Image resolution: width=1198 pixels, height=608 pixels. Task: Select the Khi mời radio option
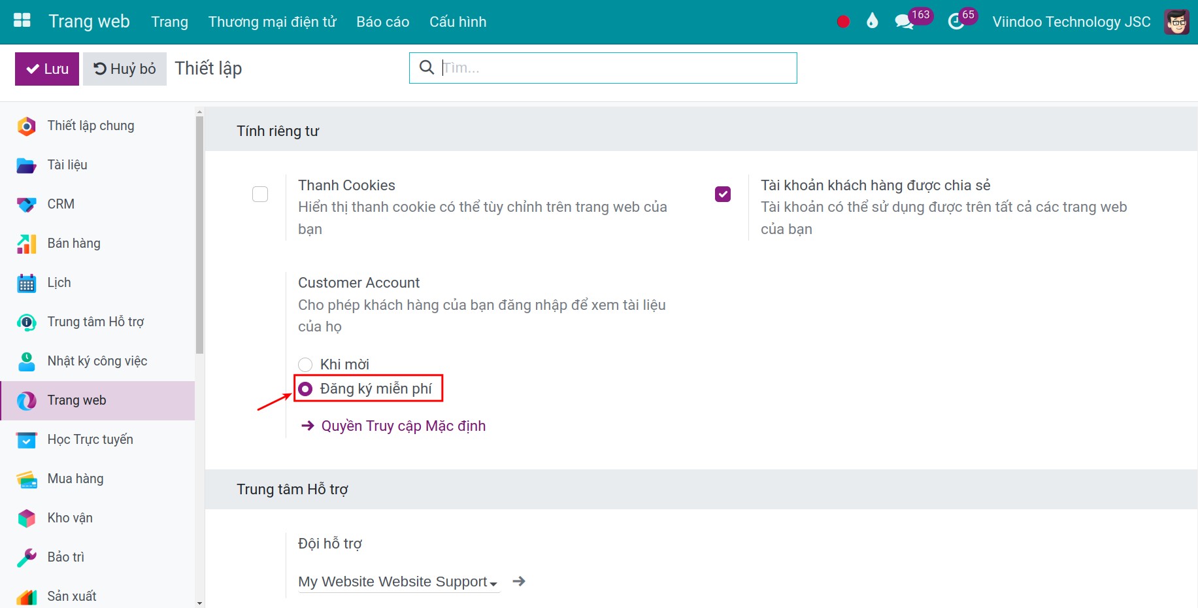(305, 364)
